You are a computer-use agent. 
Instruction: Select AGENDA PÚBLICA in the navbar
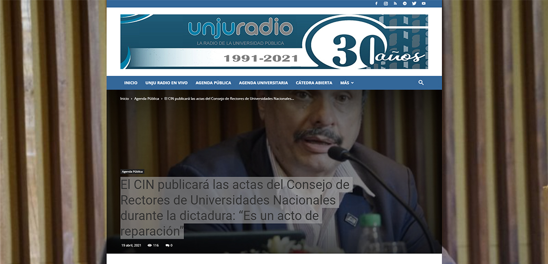[x=213, y=83]
